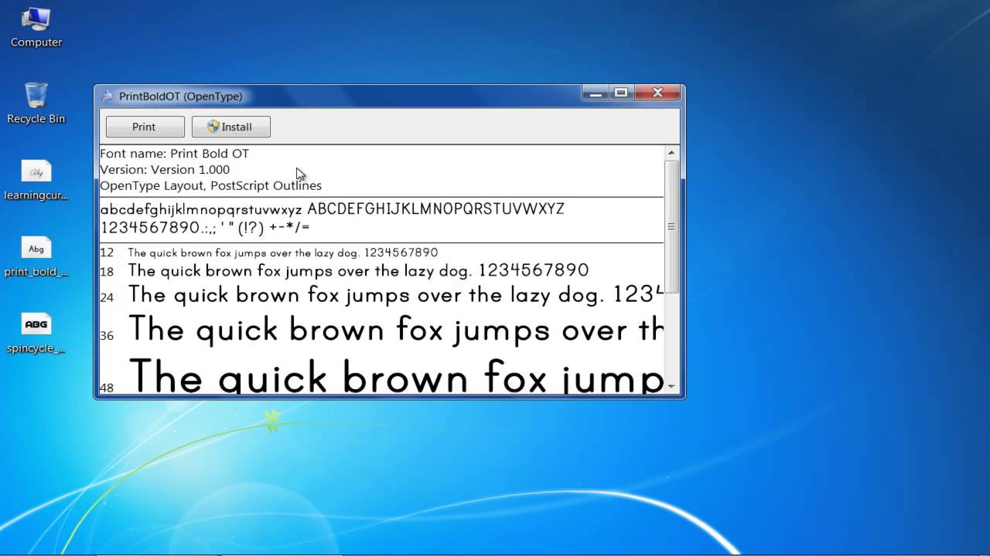Viewport: 990px width, 556px height.
Task: Select the spincycle_... font file icon
Action: click(36, 332)
